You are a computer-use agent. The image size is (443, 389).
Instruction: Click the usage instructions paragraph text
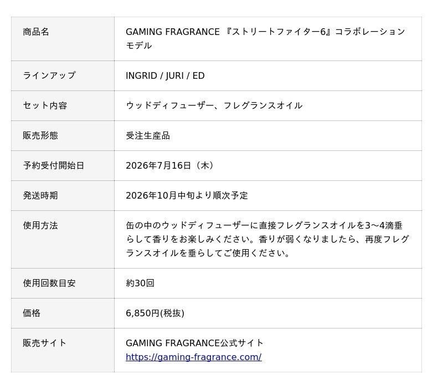pos(267,240)
